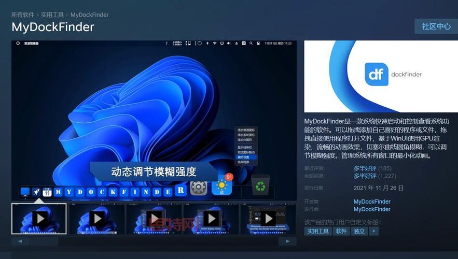This screenshot has width=458, height=259.
Task: Click the letter K dock icon
Action: coord(113,192)
